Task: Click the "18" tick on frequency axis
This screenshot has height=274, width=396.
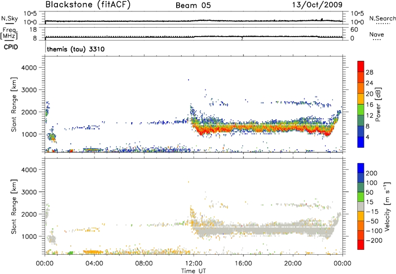Action: click(33, 30)
